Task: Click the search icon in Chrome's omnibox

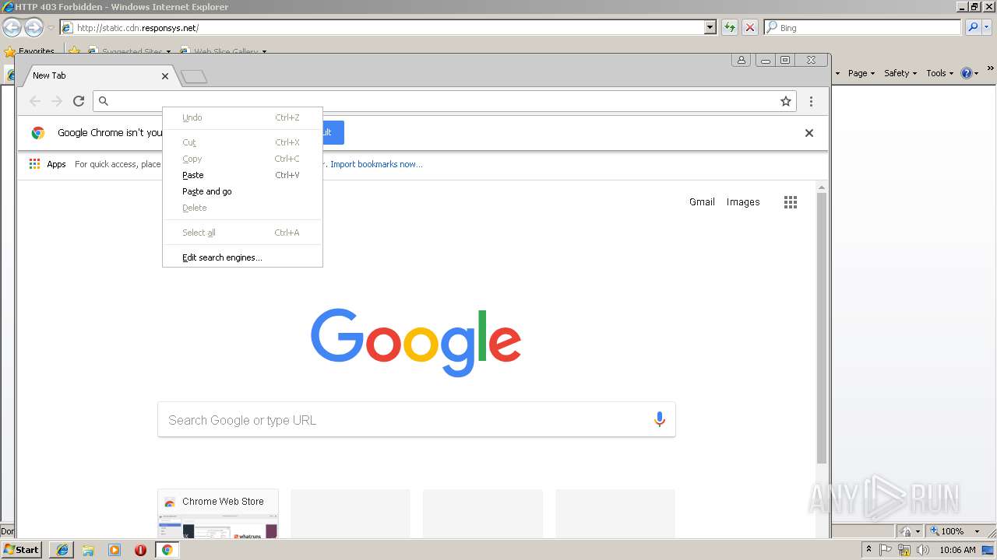Action: coord(104,101)
